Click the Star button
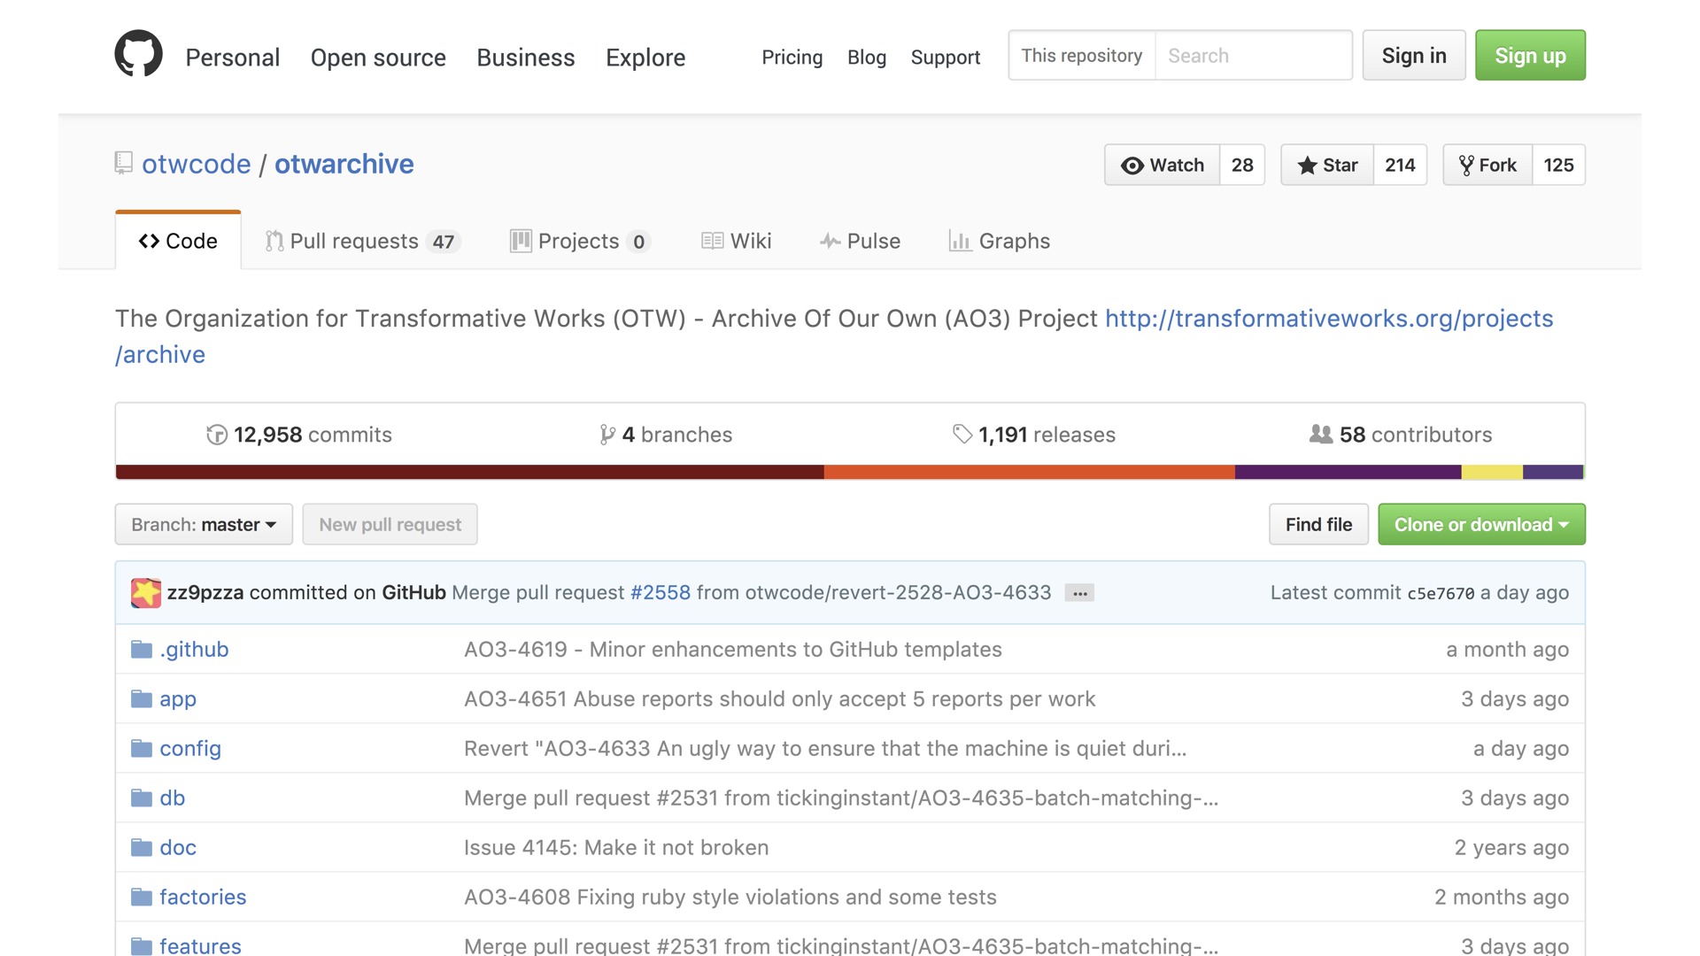 click(x=1327, y=165)
